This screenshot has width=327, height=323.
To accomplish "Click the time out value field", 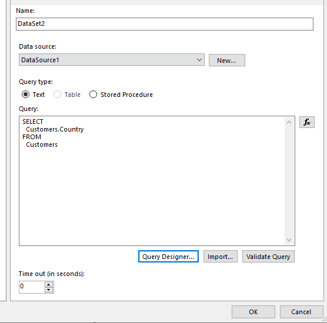I will point(32,287).
